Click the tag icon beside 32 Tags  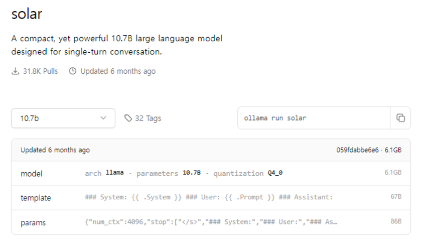[x=128, y=118]
